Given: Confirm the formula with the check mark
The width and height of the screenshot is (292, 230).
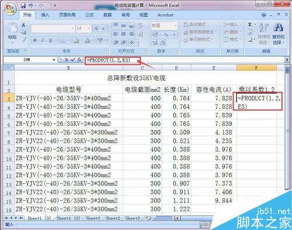Looking at the screenshot, I should (x=73, y=60).
